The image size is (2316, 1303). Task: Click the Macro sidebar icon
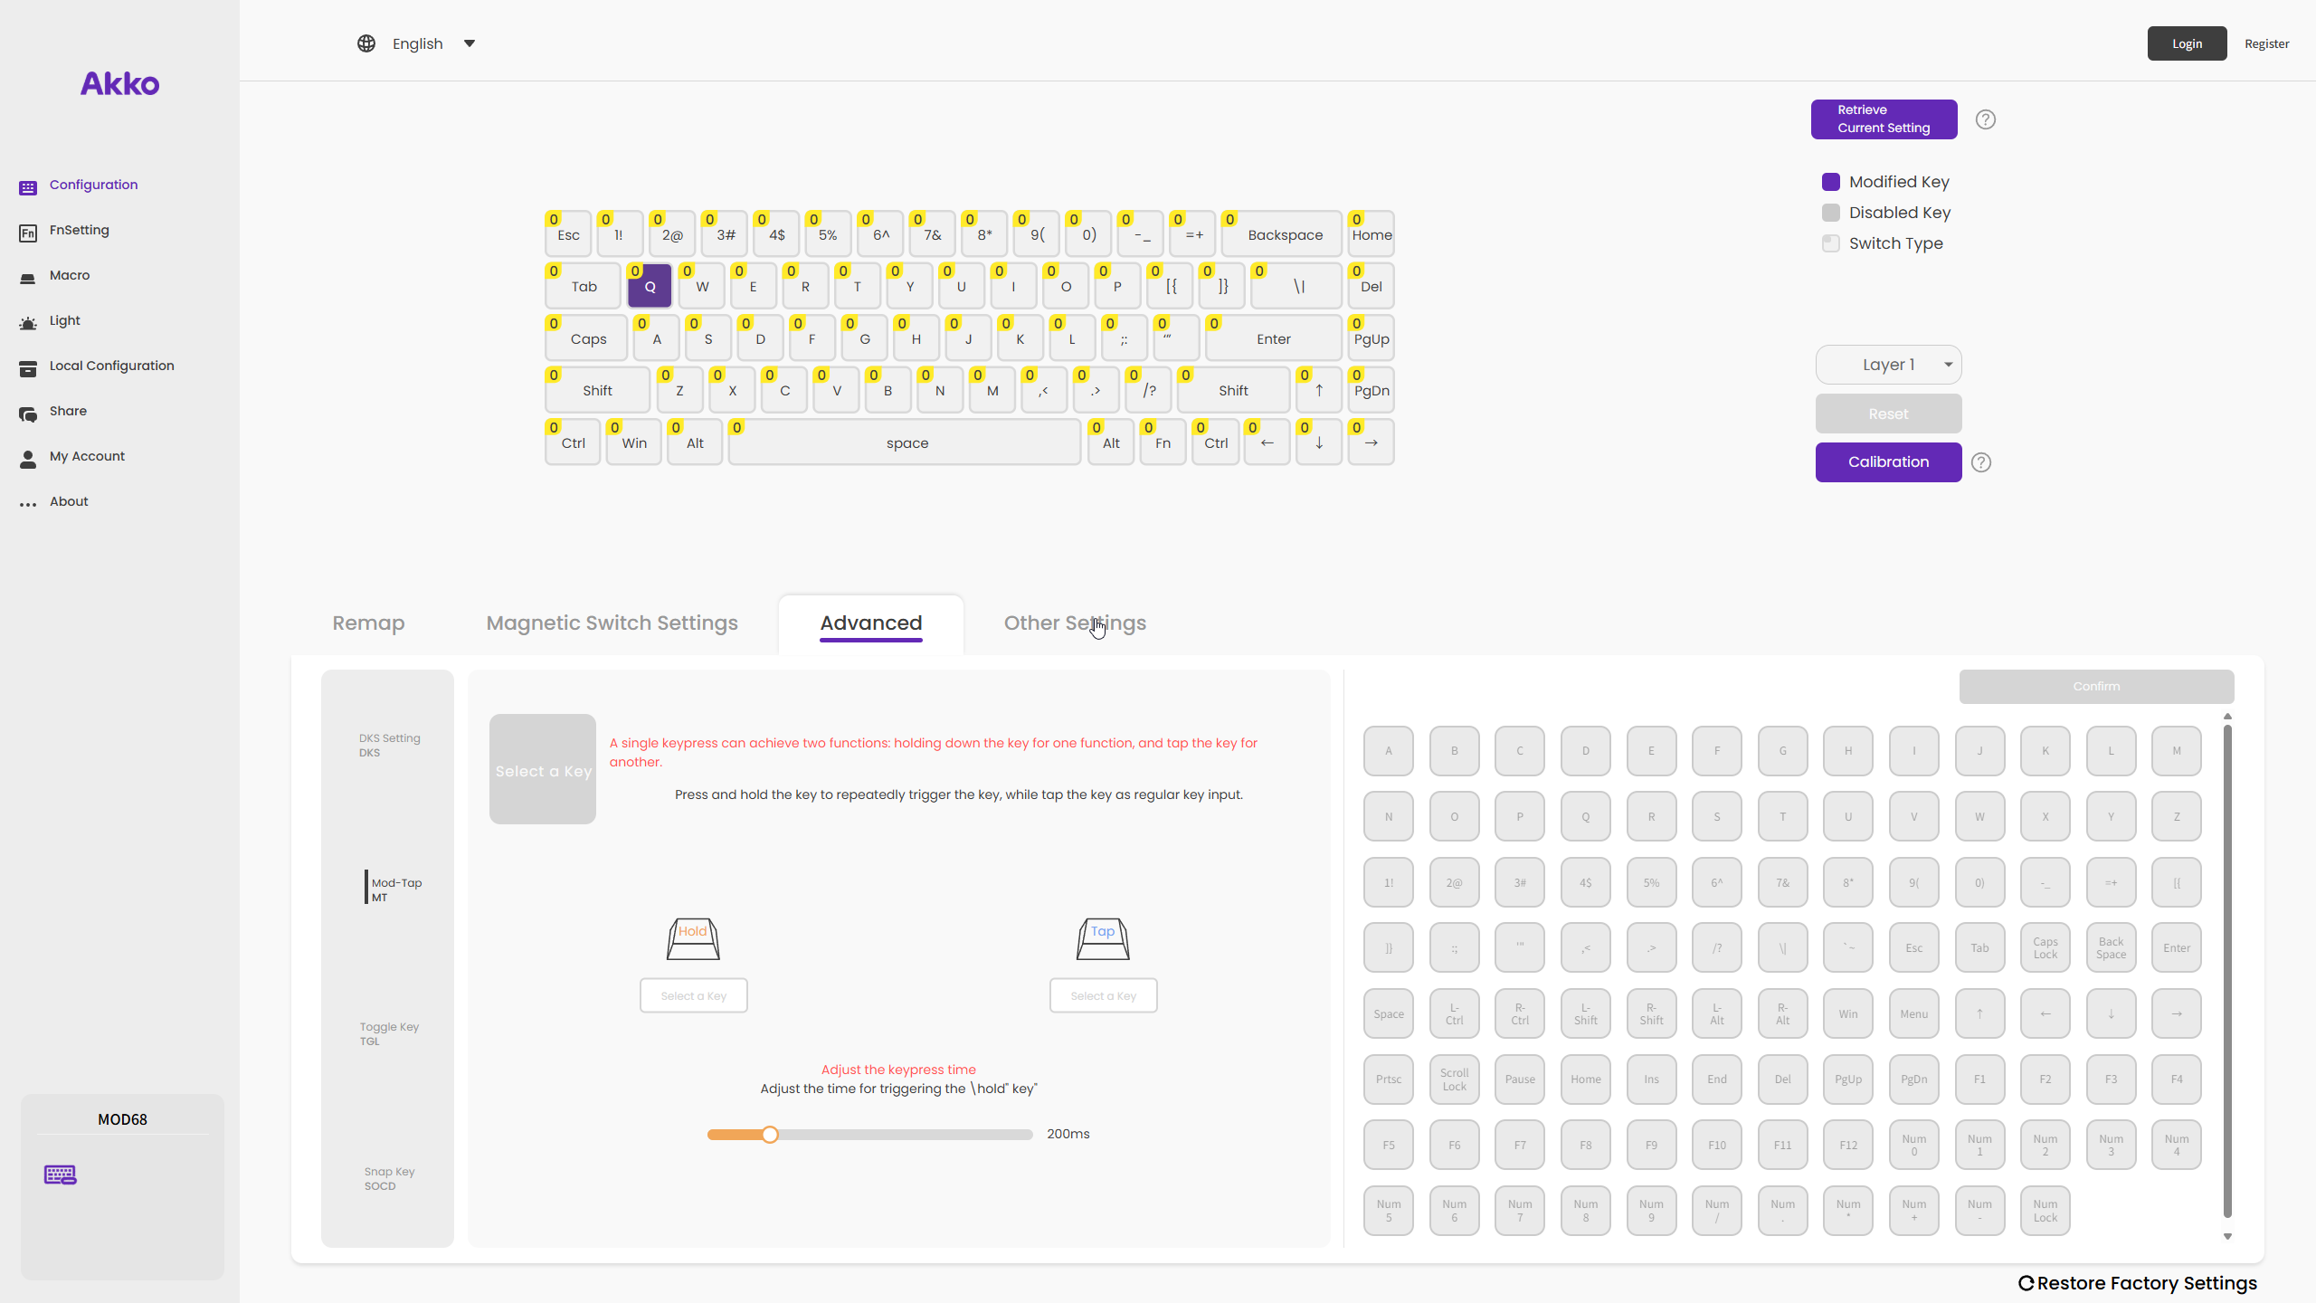click(x=28, y=278)
